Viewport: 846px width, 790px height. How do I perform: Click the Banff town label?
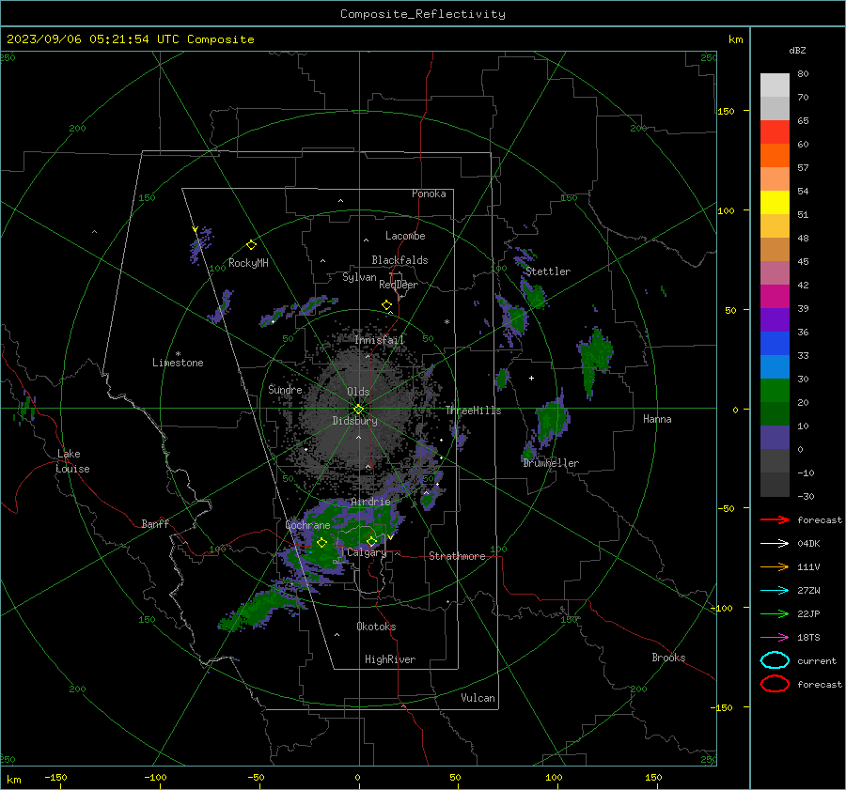[x=155, y=523]
